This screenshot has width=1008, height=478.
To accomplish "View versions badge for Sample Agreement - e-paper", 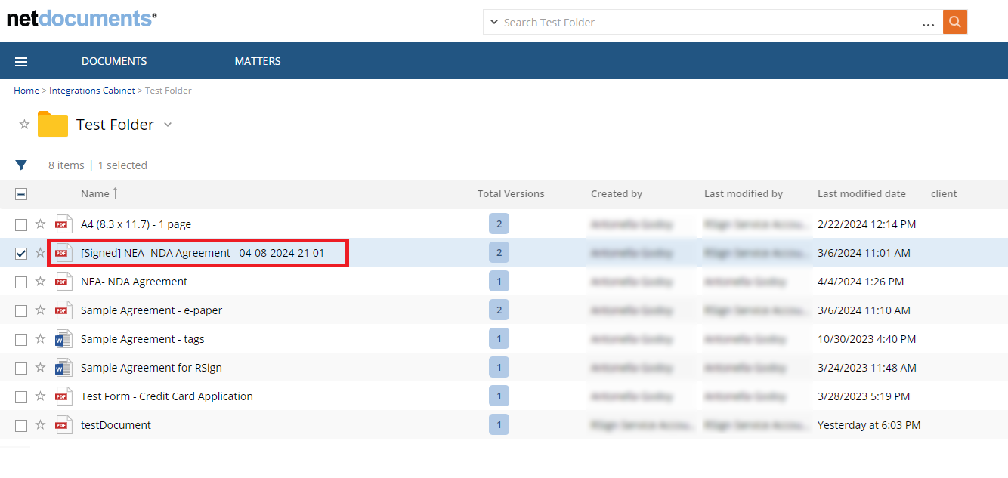I will pos(499,310).
